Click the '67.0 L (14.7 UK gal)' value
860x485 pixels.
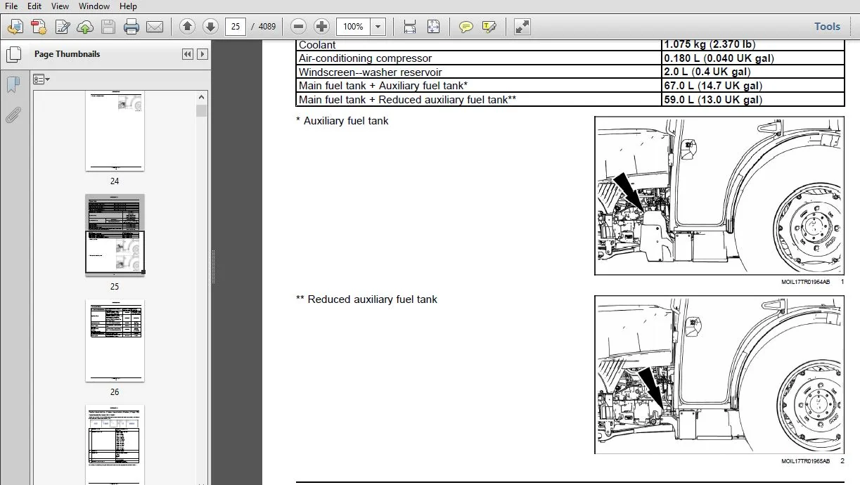712,86
